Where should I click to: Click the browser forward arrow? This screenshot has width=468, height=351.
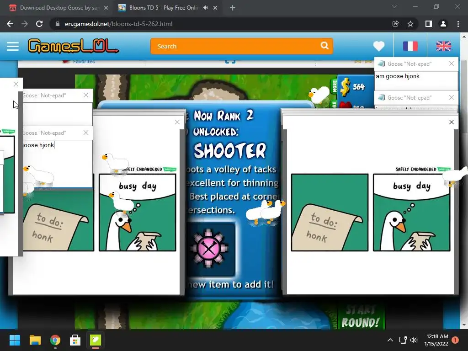coord(25,24)
